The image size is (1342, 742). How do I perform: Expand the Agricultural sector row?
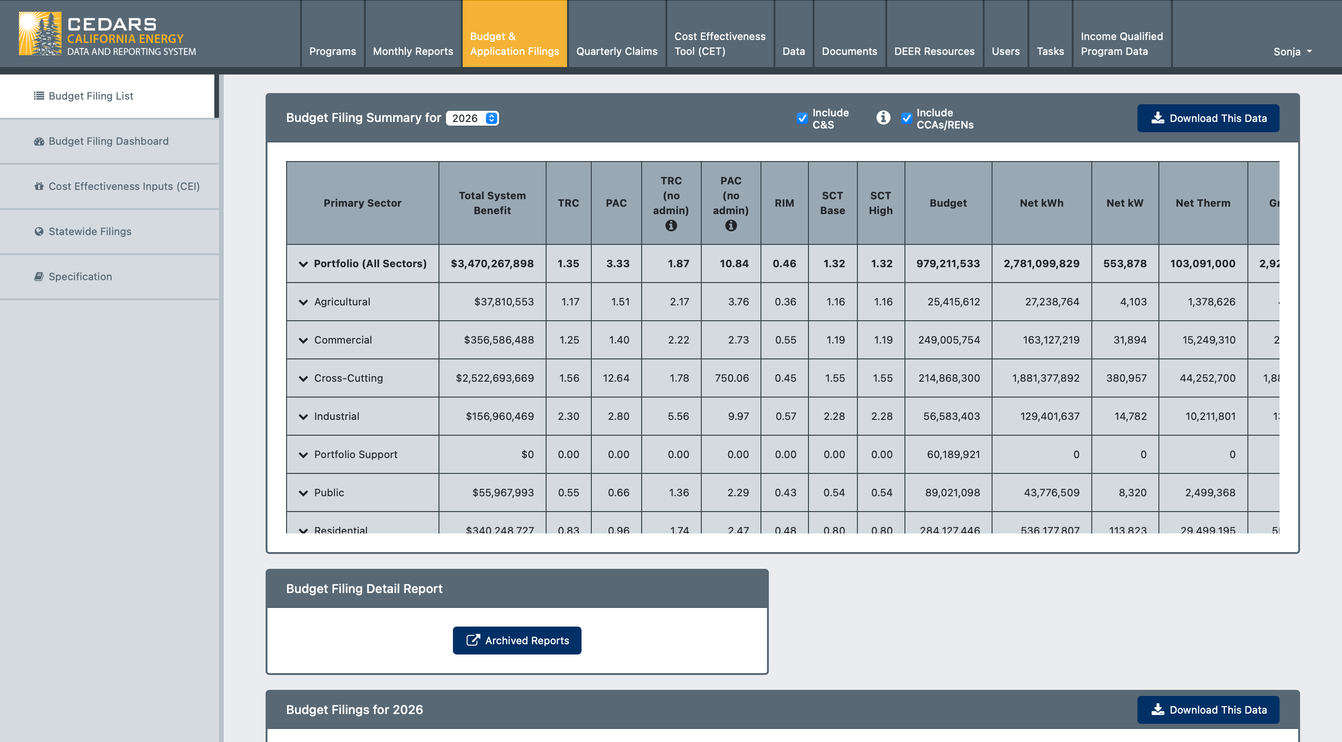tap(303, 302)
